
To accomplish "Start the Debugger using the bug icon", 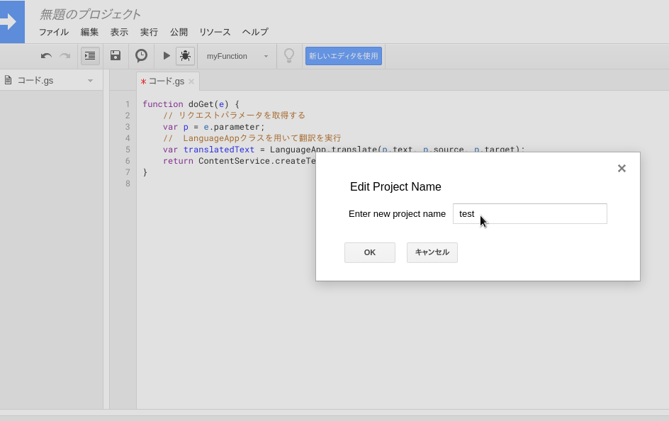I will pos(186,55).
